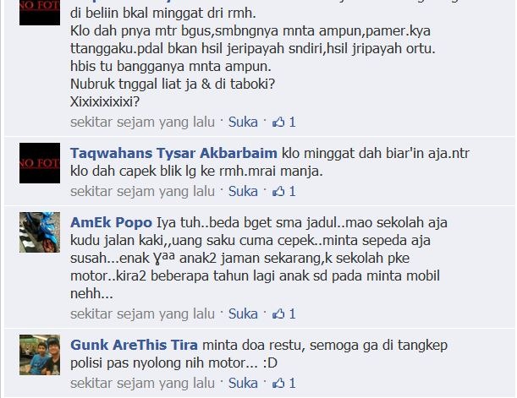
Task: Open Gunk AreThis Tira's profile photo
Action: [40, 355]
